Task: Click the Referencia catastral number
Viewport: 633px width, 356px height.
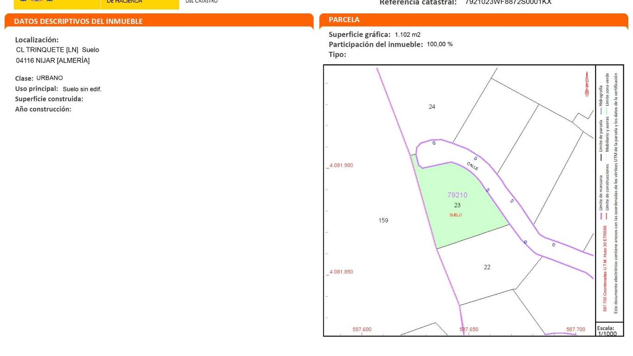Action: click(508, 2)
